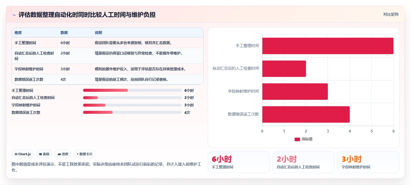Click the 手工整理时间 chart bar

click(328, 46)
